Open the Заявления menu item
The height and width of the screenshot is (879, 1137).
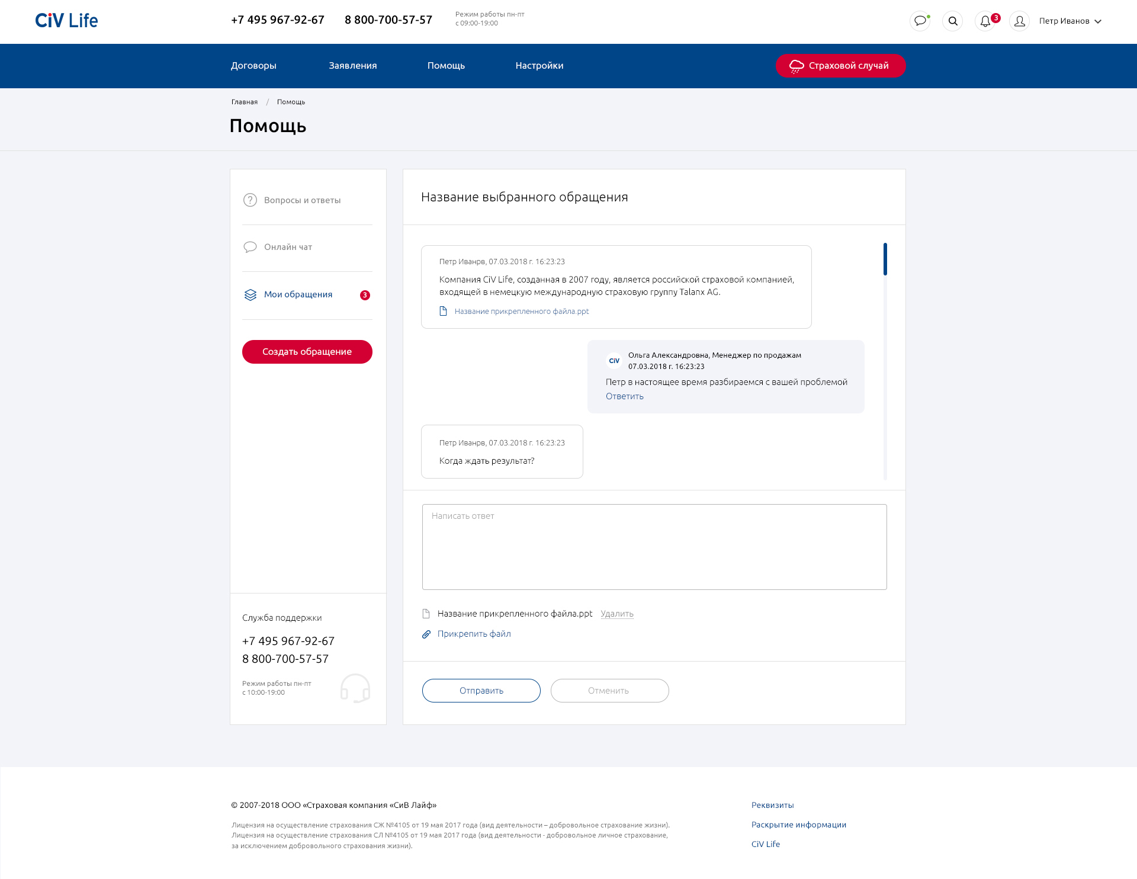click(x=353, y=66)
